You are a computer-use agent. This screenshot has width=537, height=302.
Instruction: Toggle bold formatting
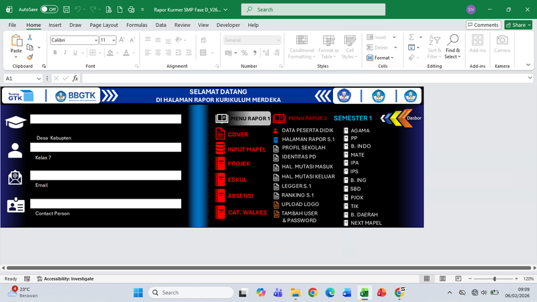tap(54, 53)
